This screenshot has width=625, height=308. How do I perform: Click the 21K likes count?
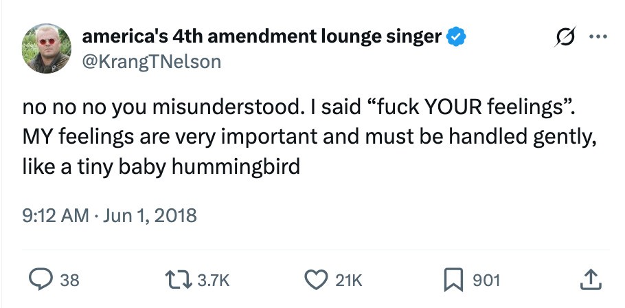point(348,280)
